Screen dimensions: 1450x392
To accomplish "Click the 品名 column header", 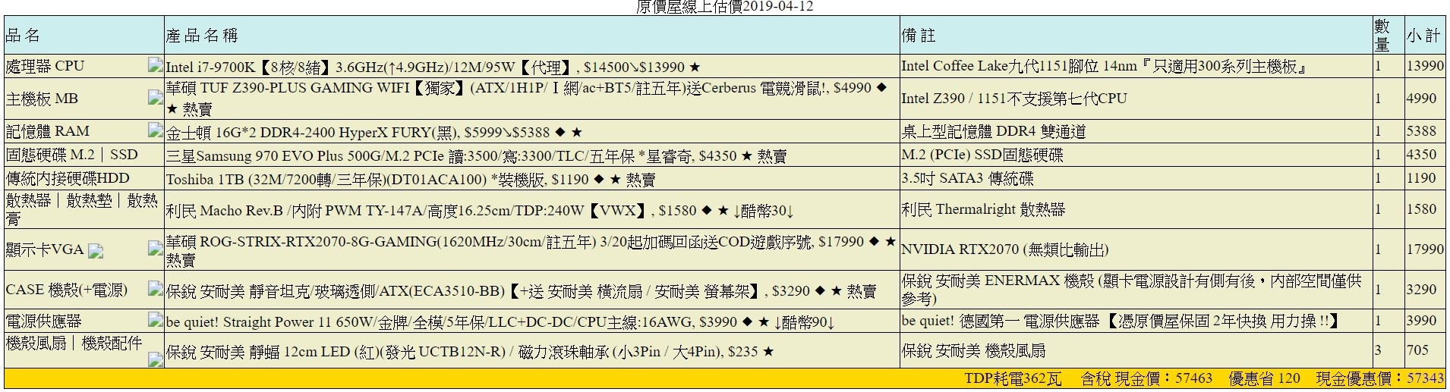I will [x=84, y=35].
